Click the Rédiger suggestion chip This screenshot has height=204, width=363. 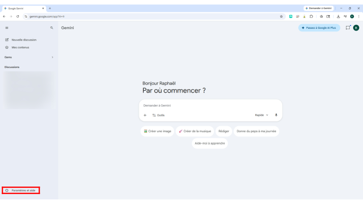click(224, 131)
